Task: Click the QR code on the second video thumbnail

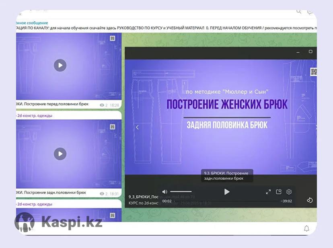Action: pyautogui.click(x=113, y=127)
